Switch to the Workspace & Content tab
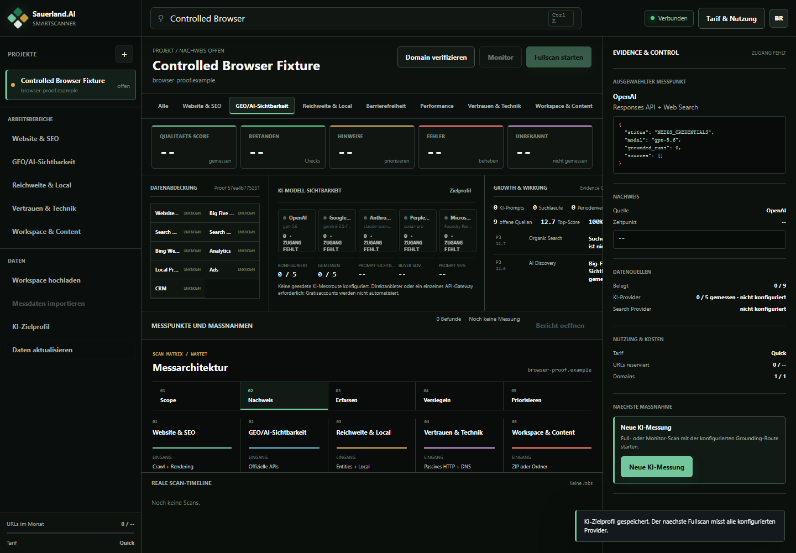 564,106
